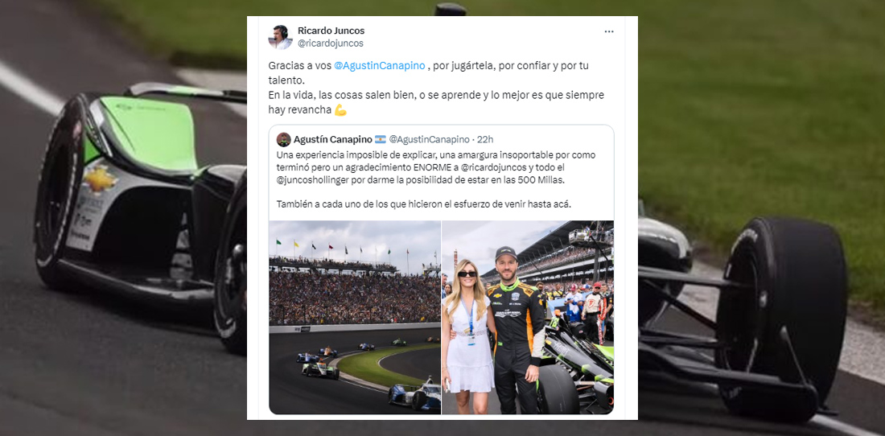Open the three-dot more options menu
The height and width of the screenshot is (436, 885).
(x=609, y=32)
